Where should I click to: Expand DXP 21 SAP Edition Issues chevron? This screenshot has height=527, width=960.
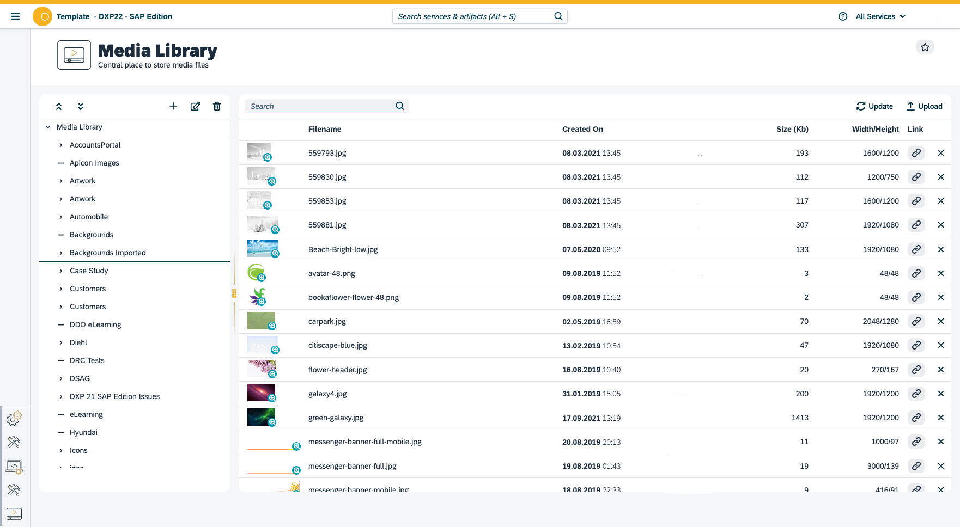coord(61,396)
